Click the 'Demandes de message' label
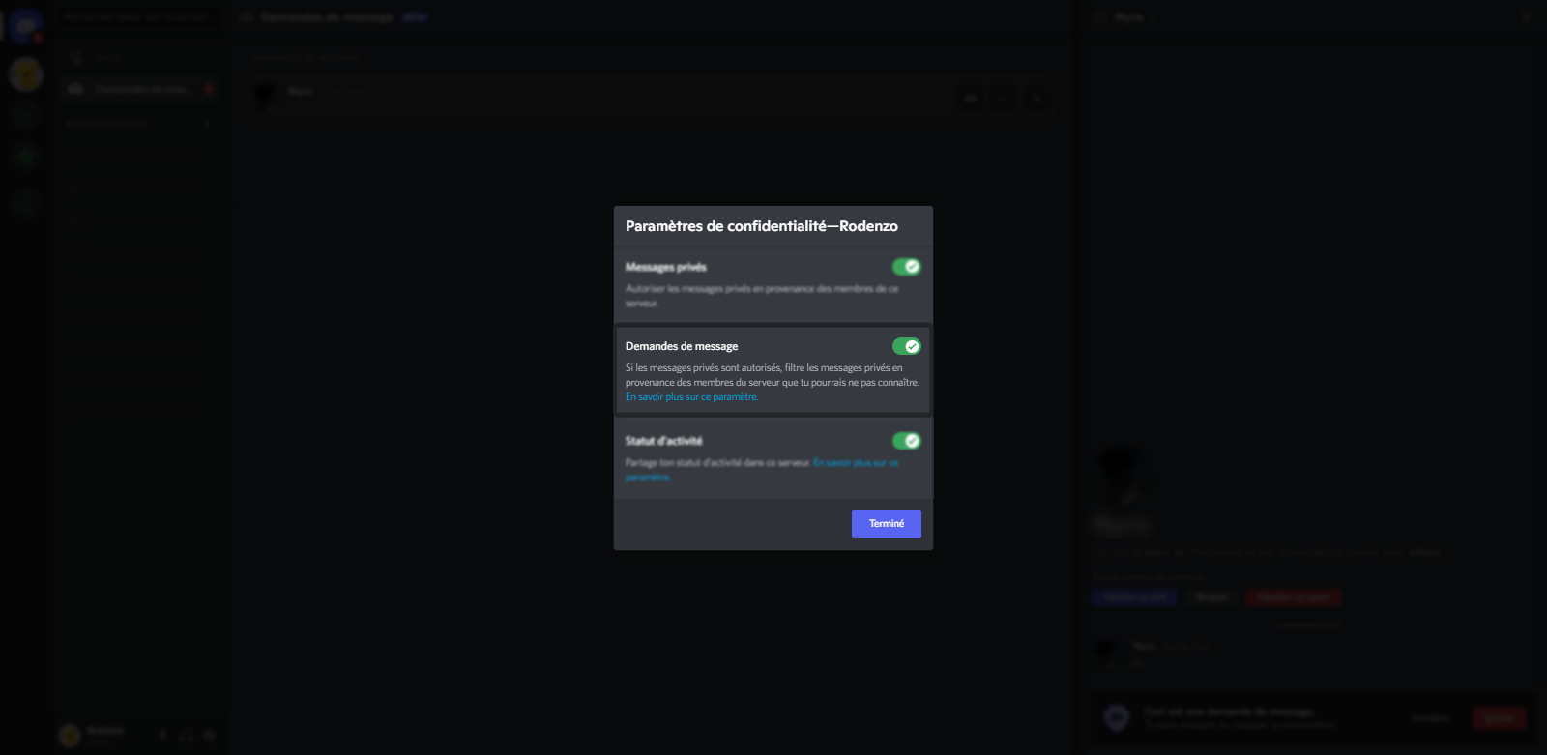1547x755 pixels. coord(682,346)
